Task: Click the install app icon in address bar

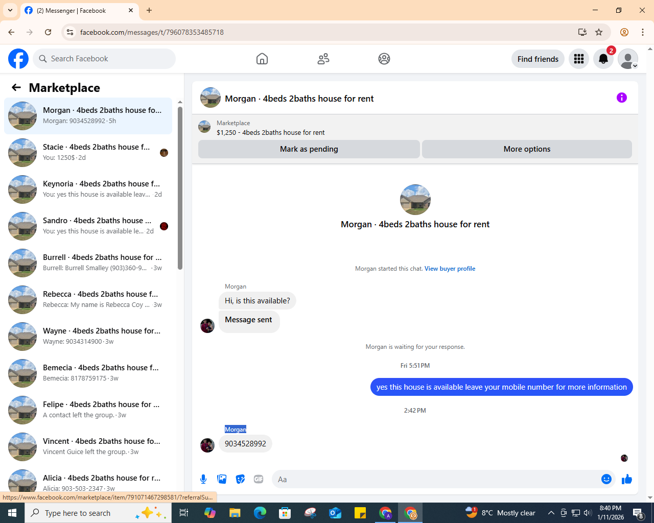Action: [x=582, y=32]
